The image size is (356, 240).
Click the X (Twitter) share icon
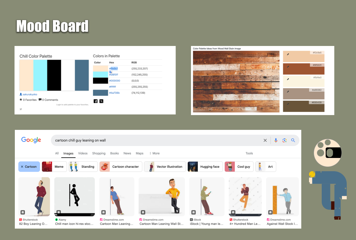click(101, 101)
